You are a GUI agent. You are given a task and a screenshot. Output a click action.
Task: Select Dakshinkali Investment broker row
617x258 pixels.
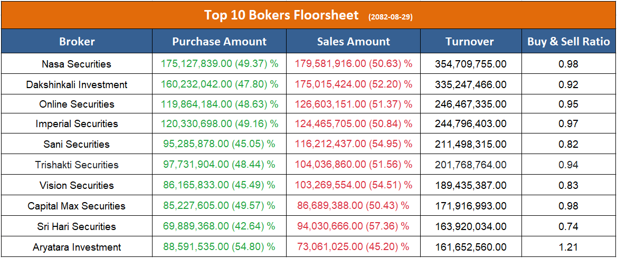(77, 84)
